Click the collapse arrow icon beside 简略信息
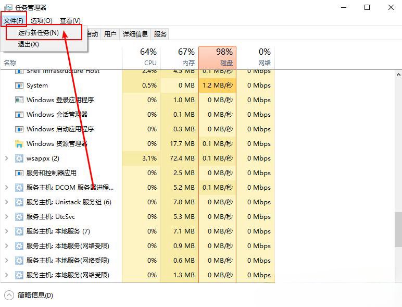The image size is (402, 307). pyautogui.click(x=9, y=295)
